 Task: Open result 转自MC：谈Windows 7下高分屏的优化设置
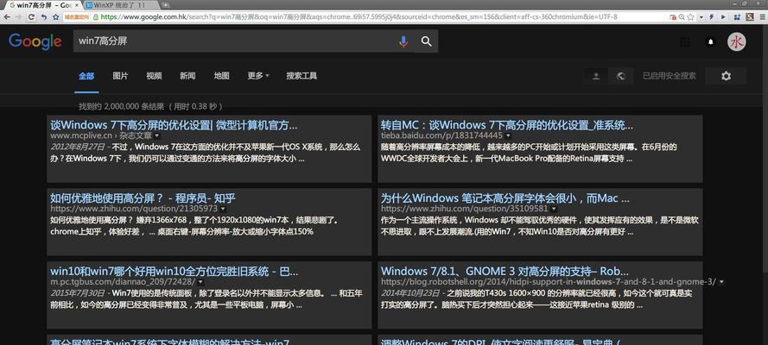pos(507,124)
